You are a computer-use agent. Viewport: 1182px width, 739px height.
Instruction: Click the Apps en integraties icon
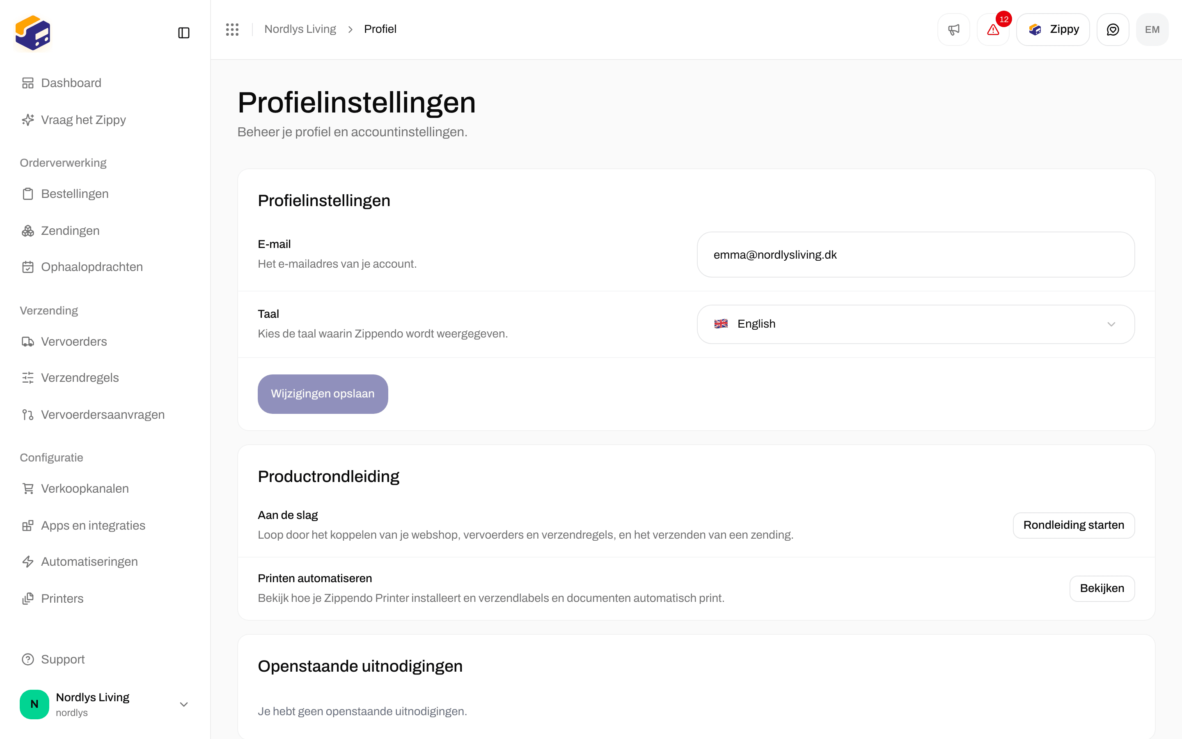pyautogui.click(x=28, y=526)
